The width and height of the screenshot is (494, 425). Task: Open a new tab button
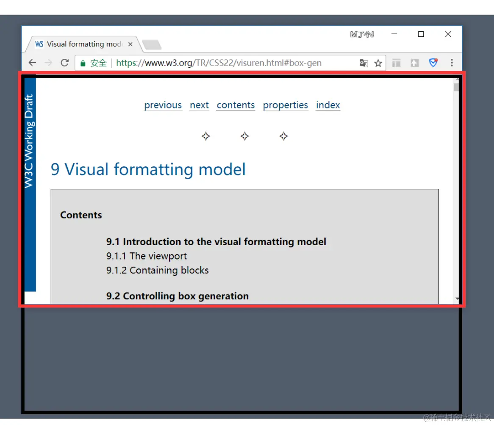(x=152, y=45)
